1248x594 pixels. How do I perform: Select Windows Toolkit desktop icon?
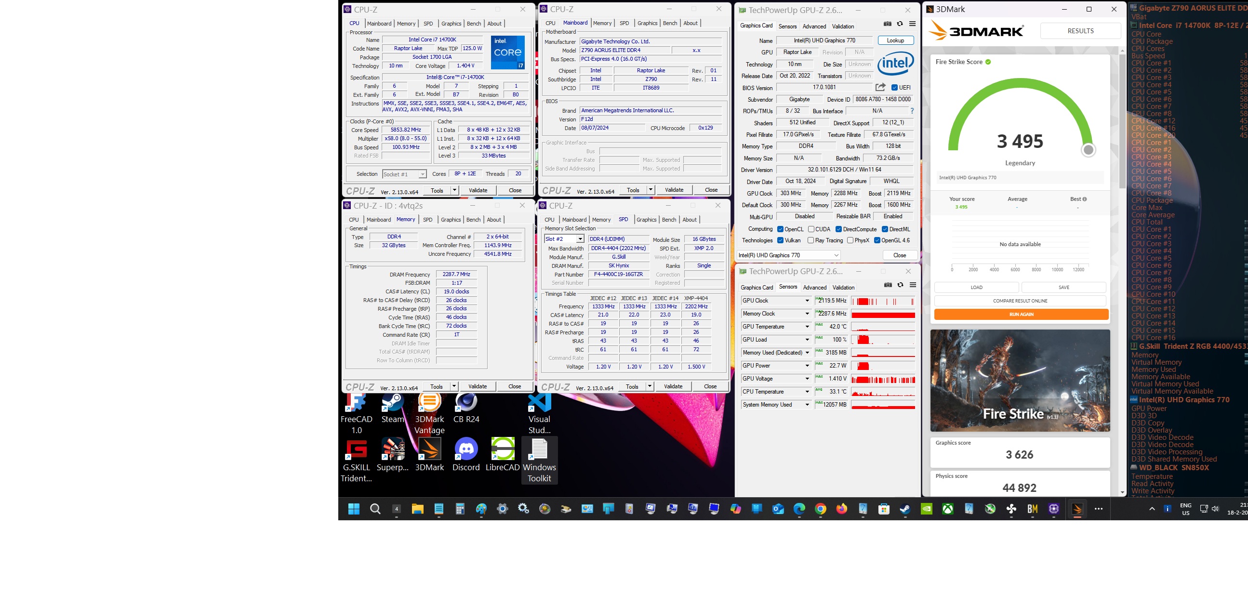539,460
